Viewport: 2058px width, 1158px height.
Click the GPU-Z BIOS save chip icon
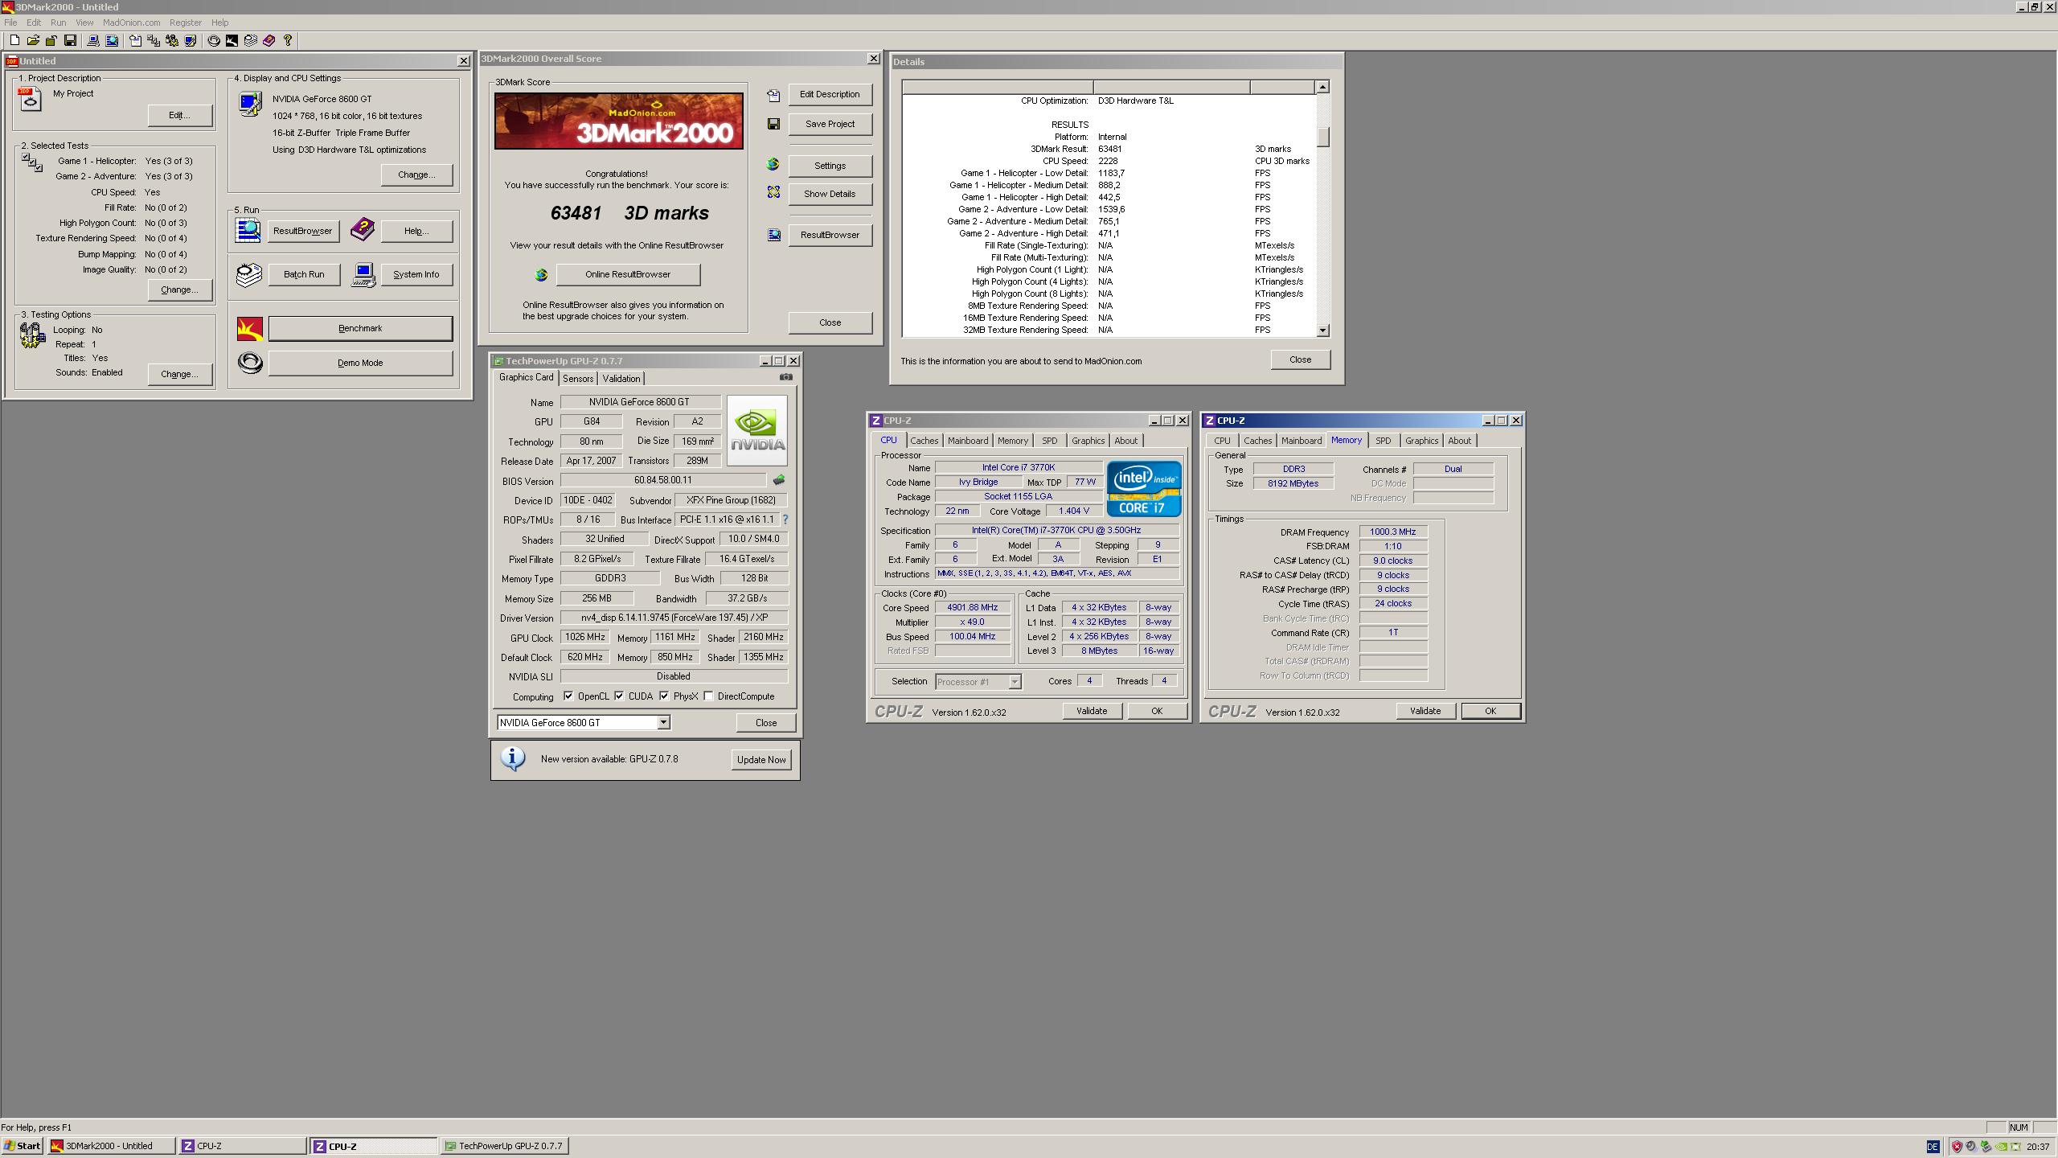778,480
